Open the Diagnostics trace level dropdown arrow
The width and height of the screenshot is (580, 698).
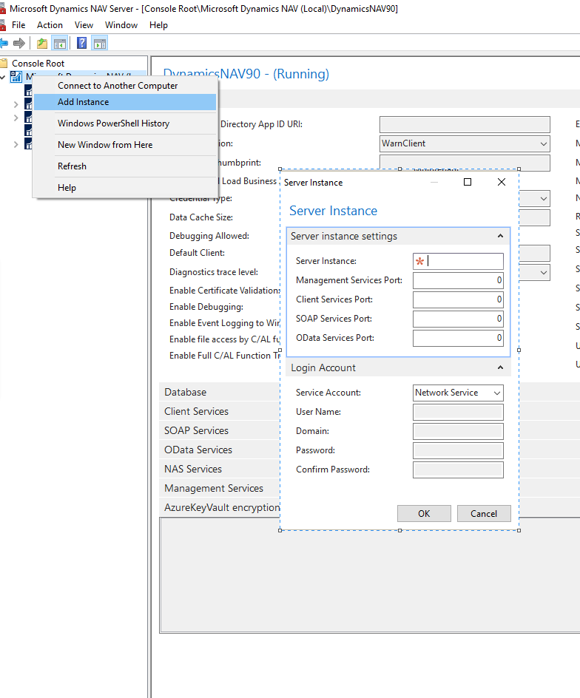pos(544,272)
